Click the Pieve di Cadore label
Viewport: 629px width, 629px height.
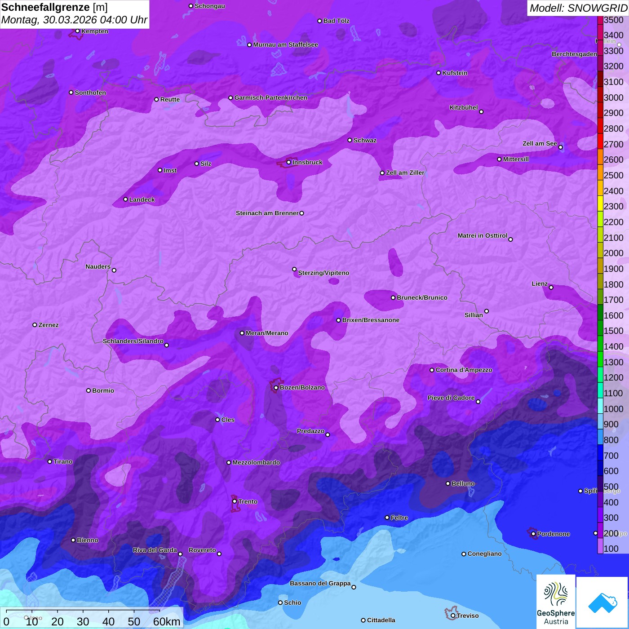(451, 398)
